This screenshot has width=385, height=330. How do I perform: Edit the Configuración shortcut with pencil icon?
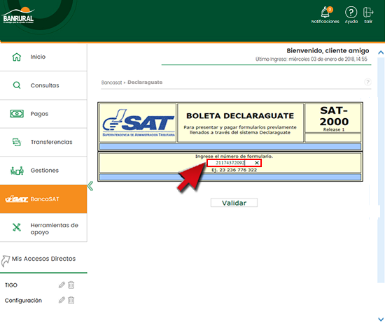62,300
